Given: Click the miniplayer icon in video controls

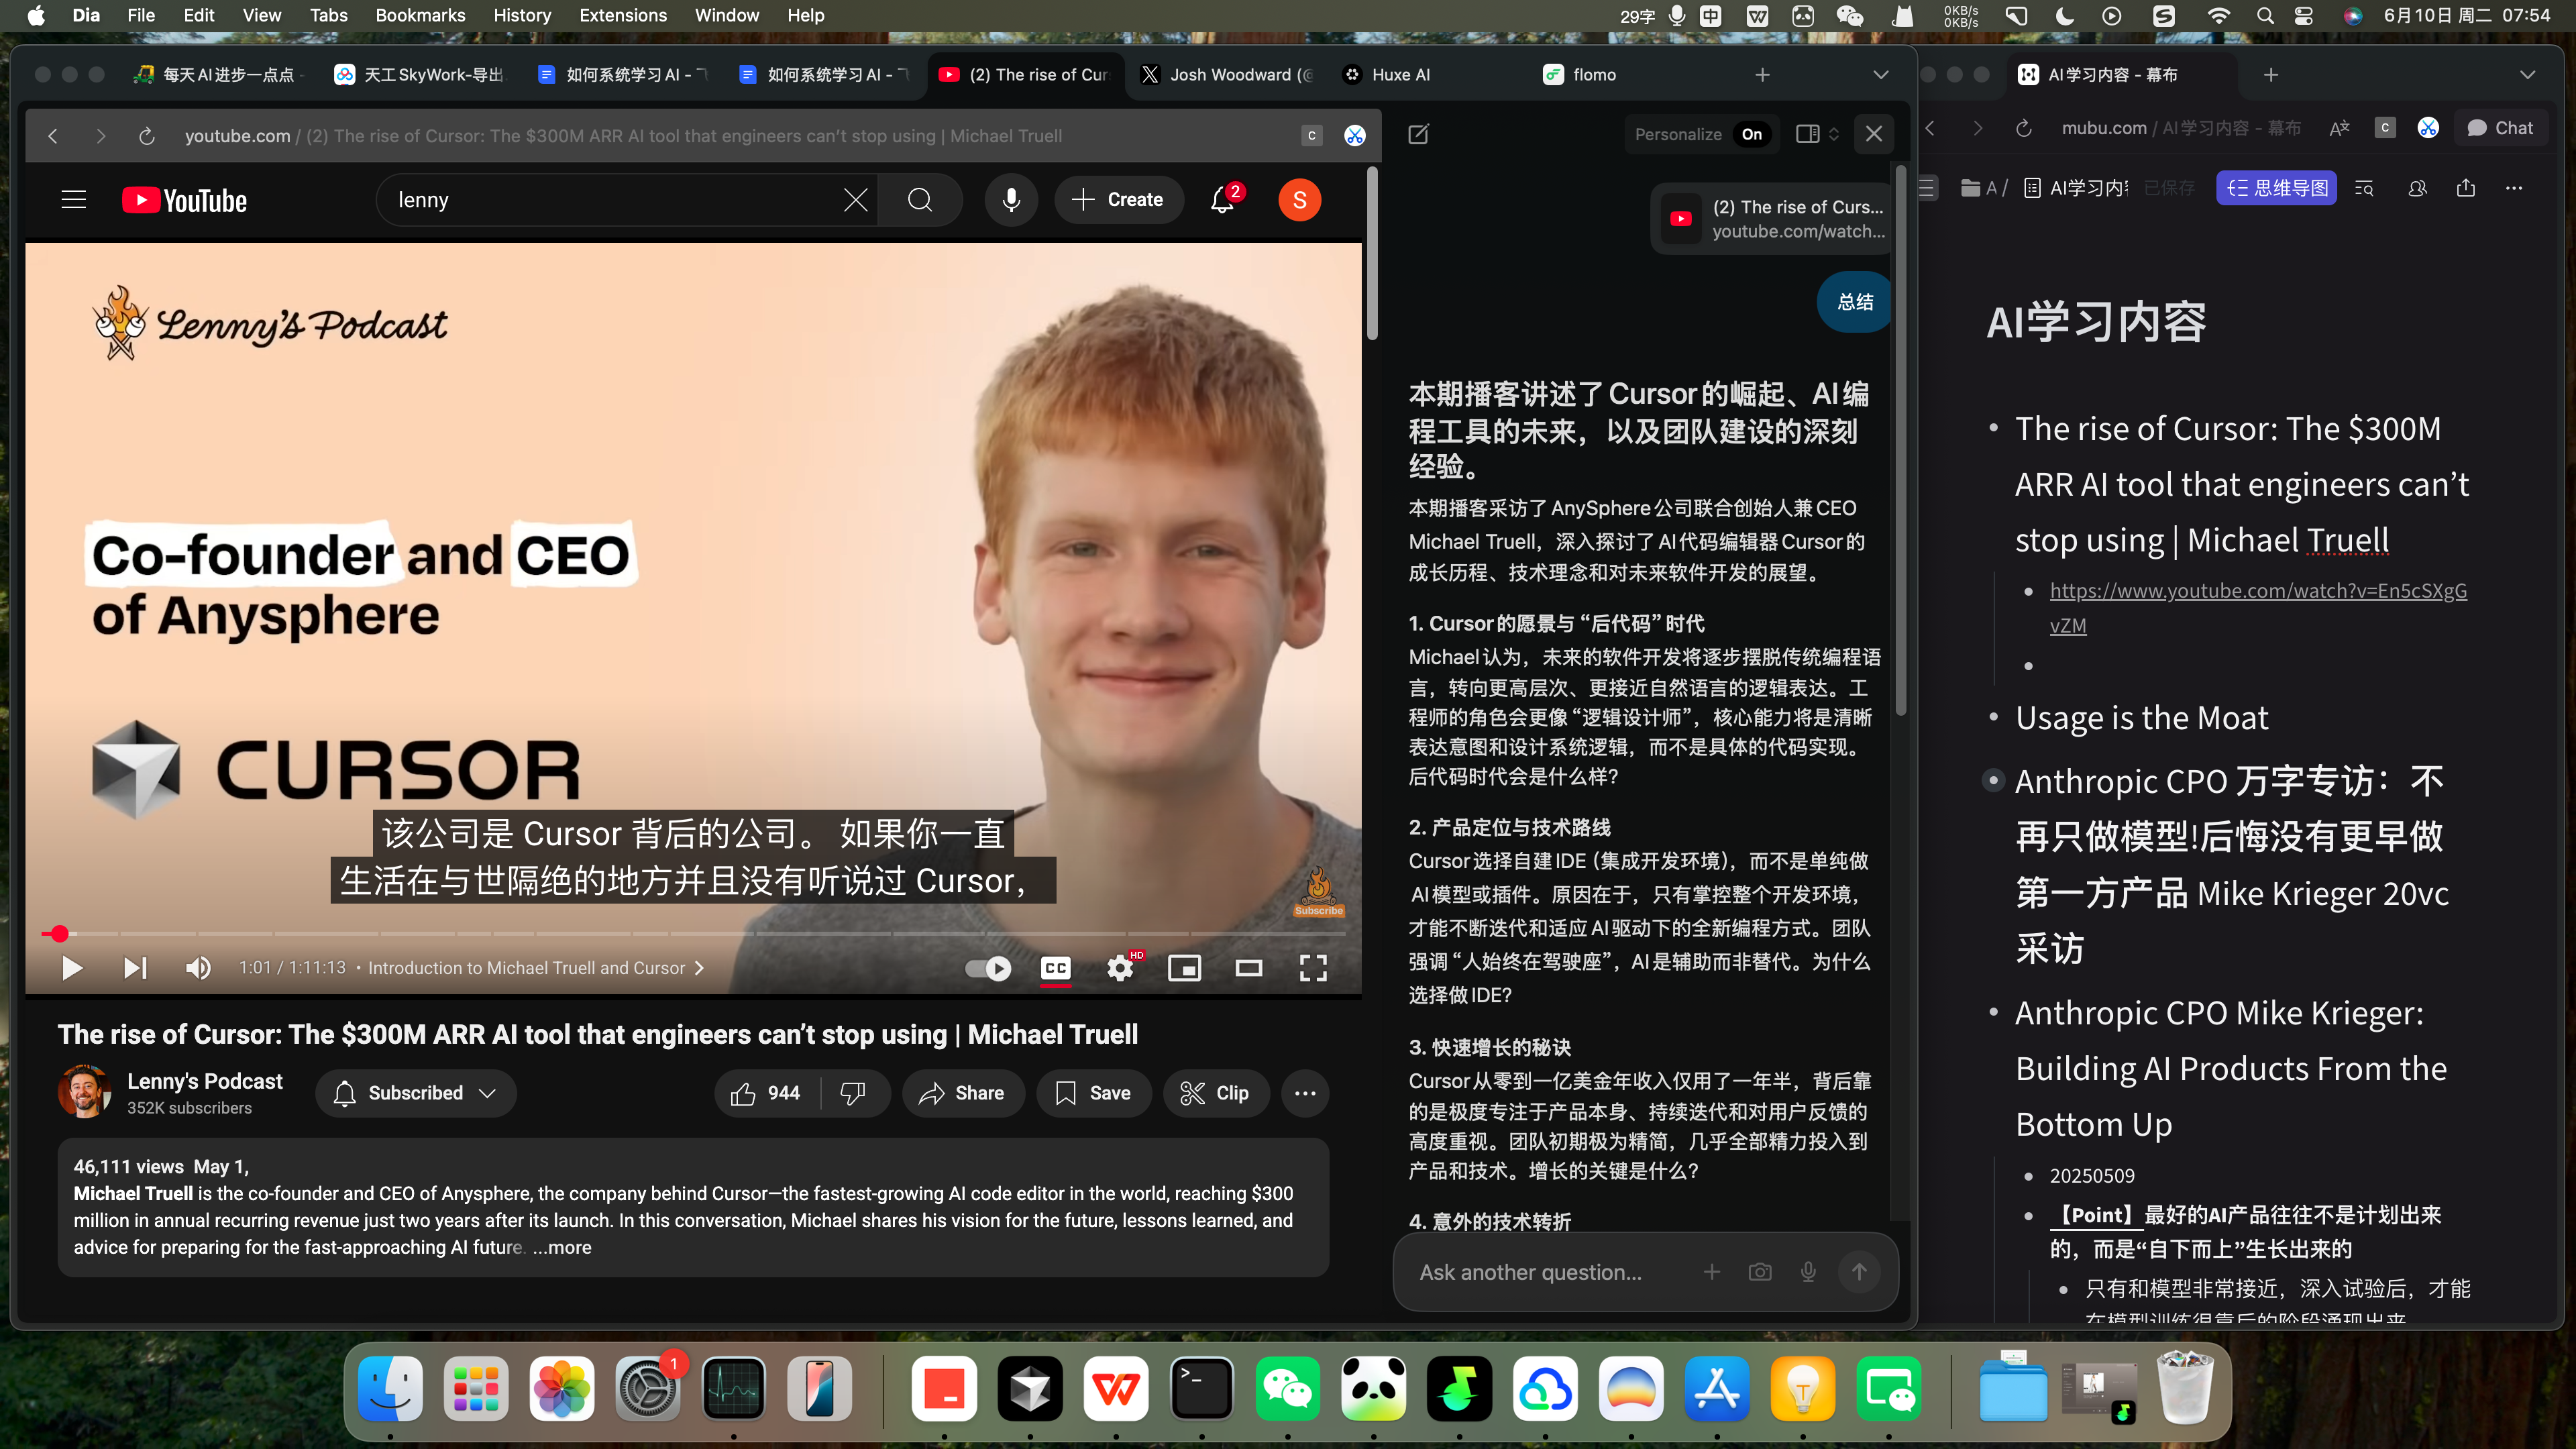Looking at the screenshot, I should [x=1184, y=968].
